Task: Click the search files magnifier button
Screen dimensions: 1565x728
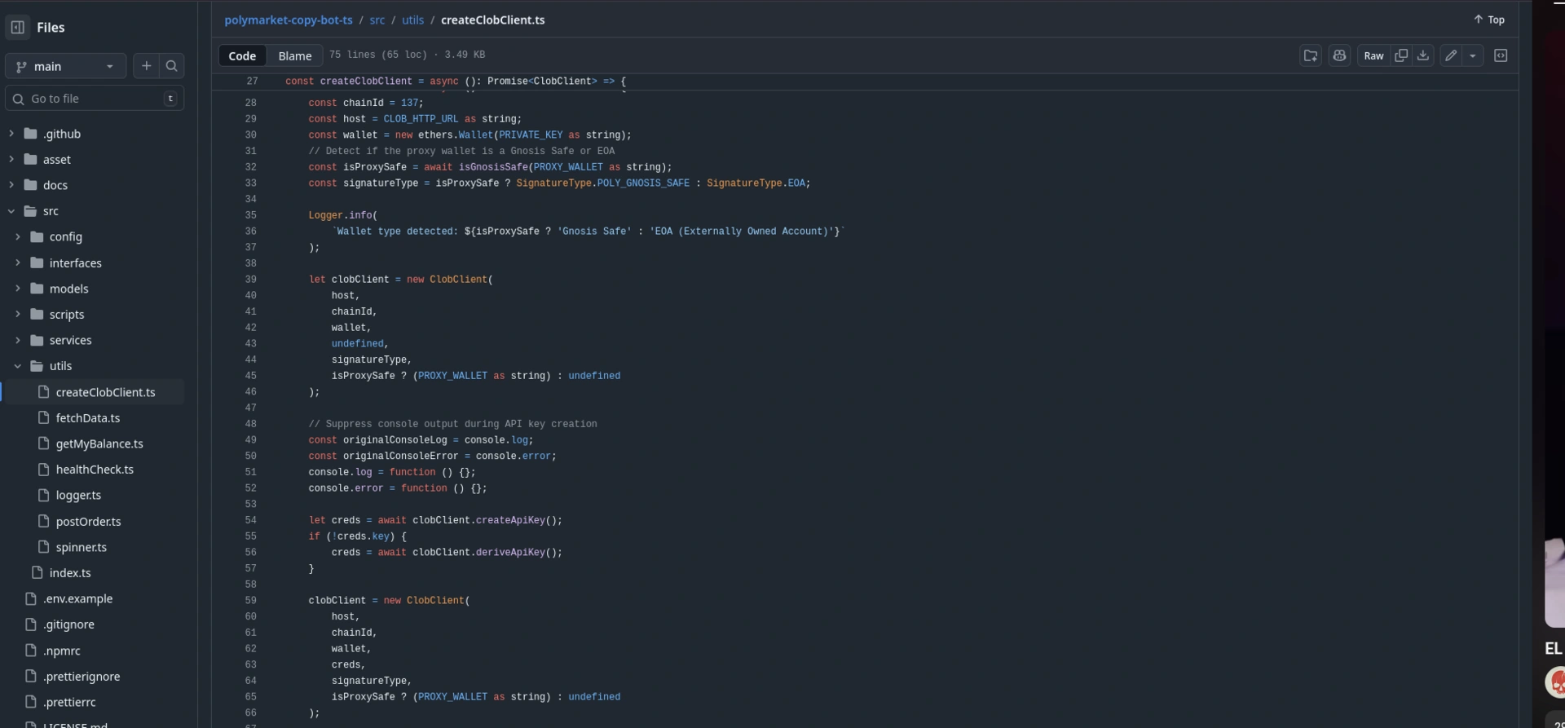Action: [171, 66]
